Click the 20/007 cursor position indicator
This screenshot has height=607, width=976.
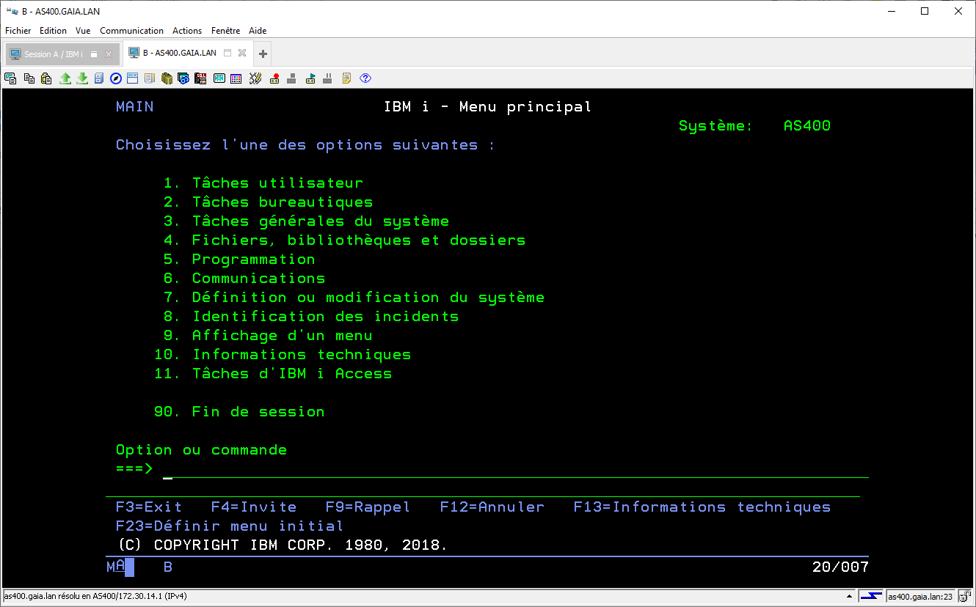click(840, 567)
